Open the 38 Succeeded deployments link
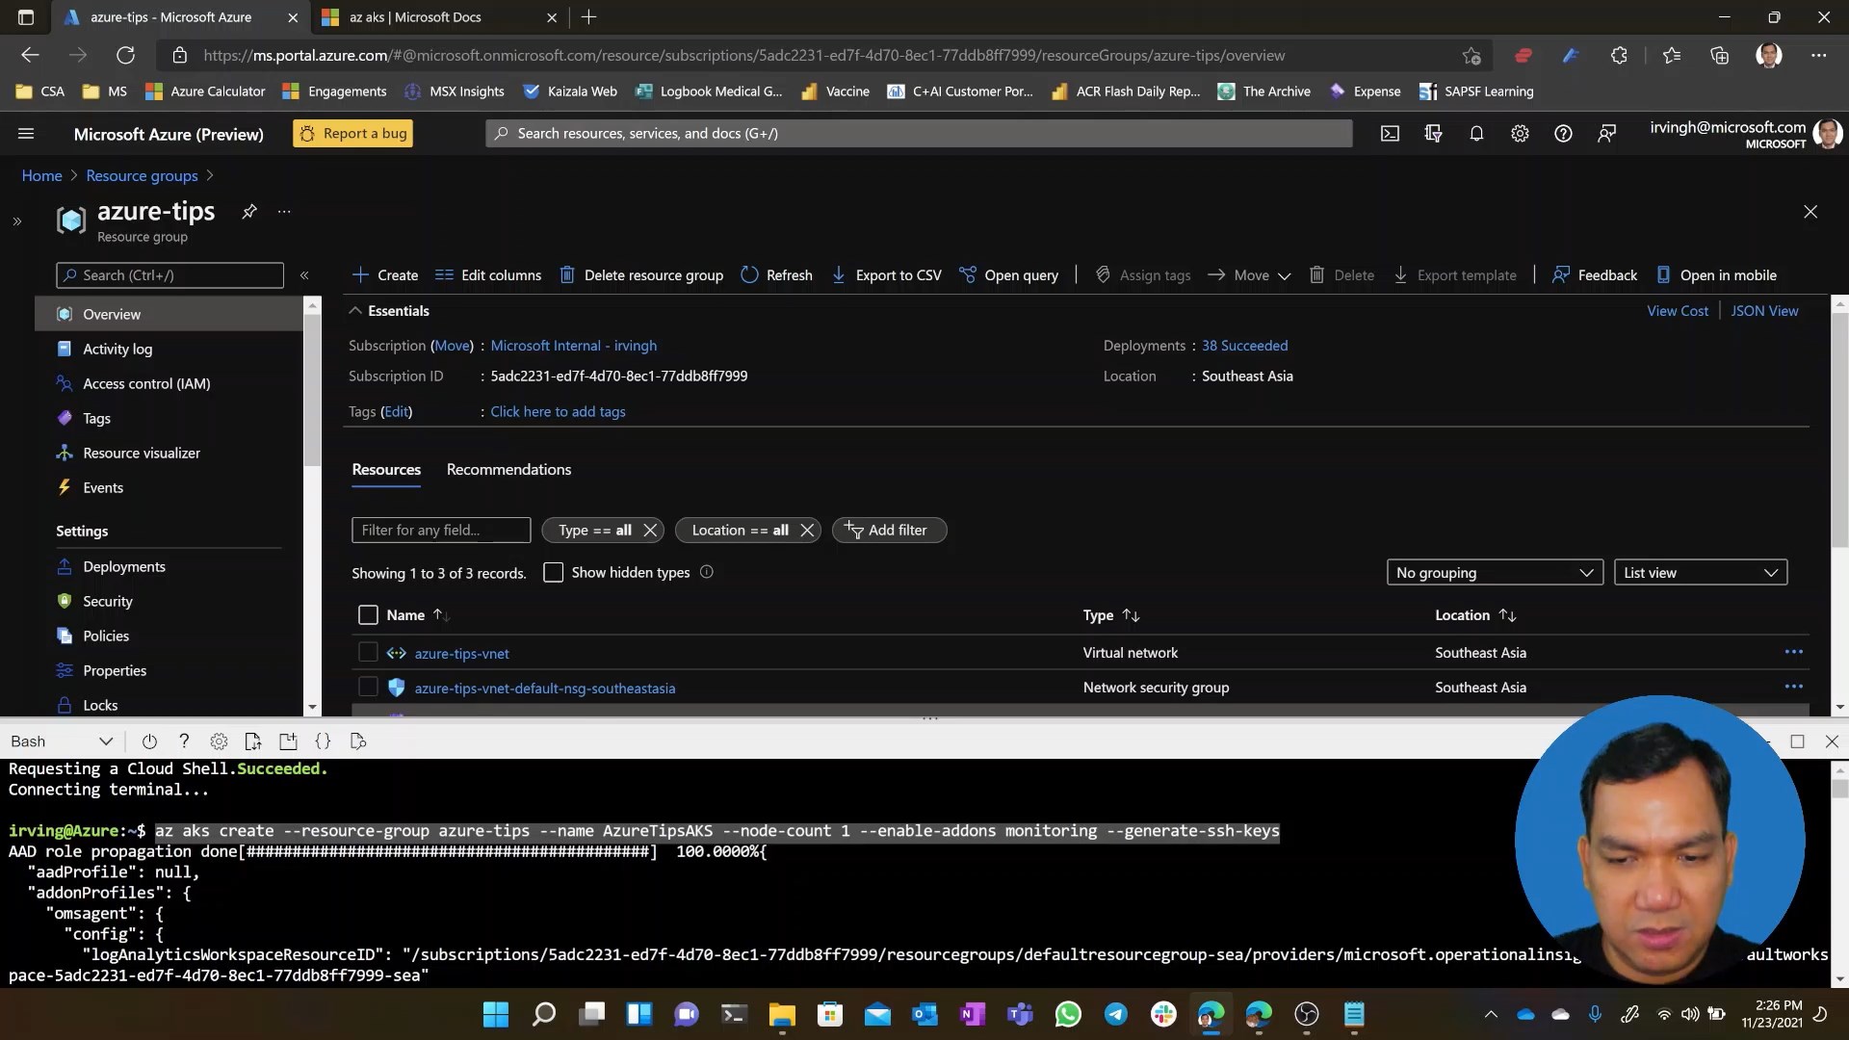 point(1244,346)
